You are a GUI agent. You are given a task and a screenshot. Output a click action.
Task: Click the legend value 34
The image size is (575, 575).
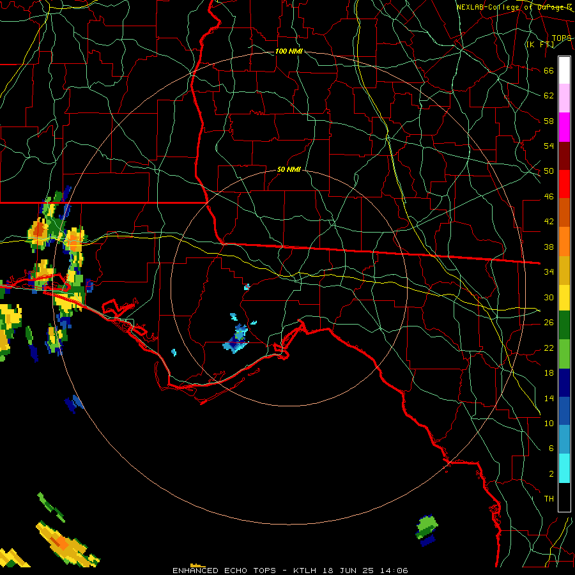click(x=549, y=272)
